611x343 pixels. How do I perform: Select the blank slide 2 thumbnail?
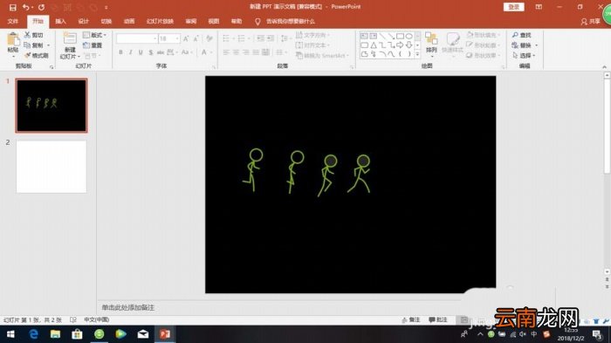pos(51,167)
